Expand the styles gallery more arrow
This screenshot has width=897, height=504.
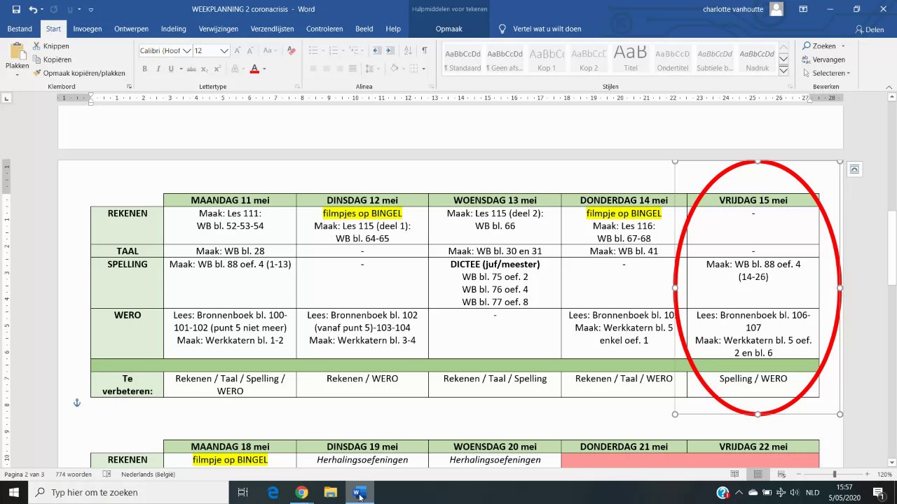[x=784, y=71]
